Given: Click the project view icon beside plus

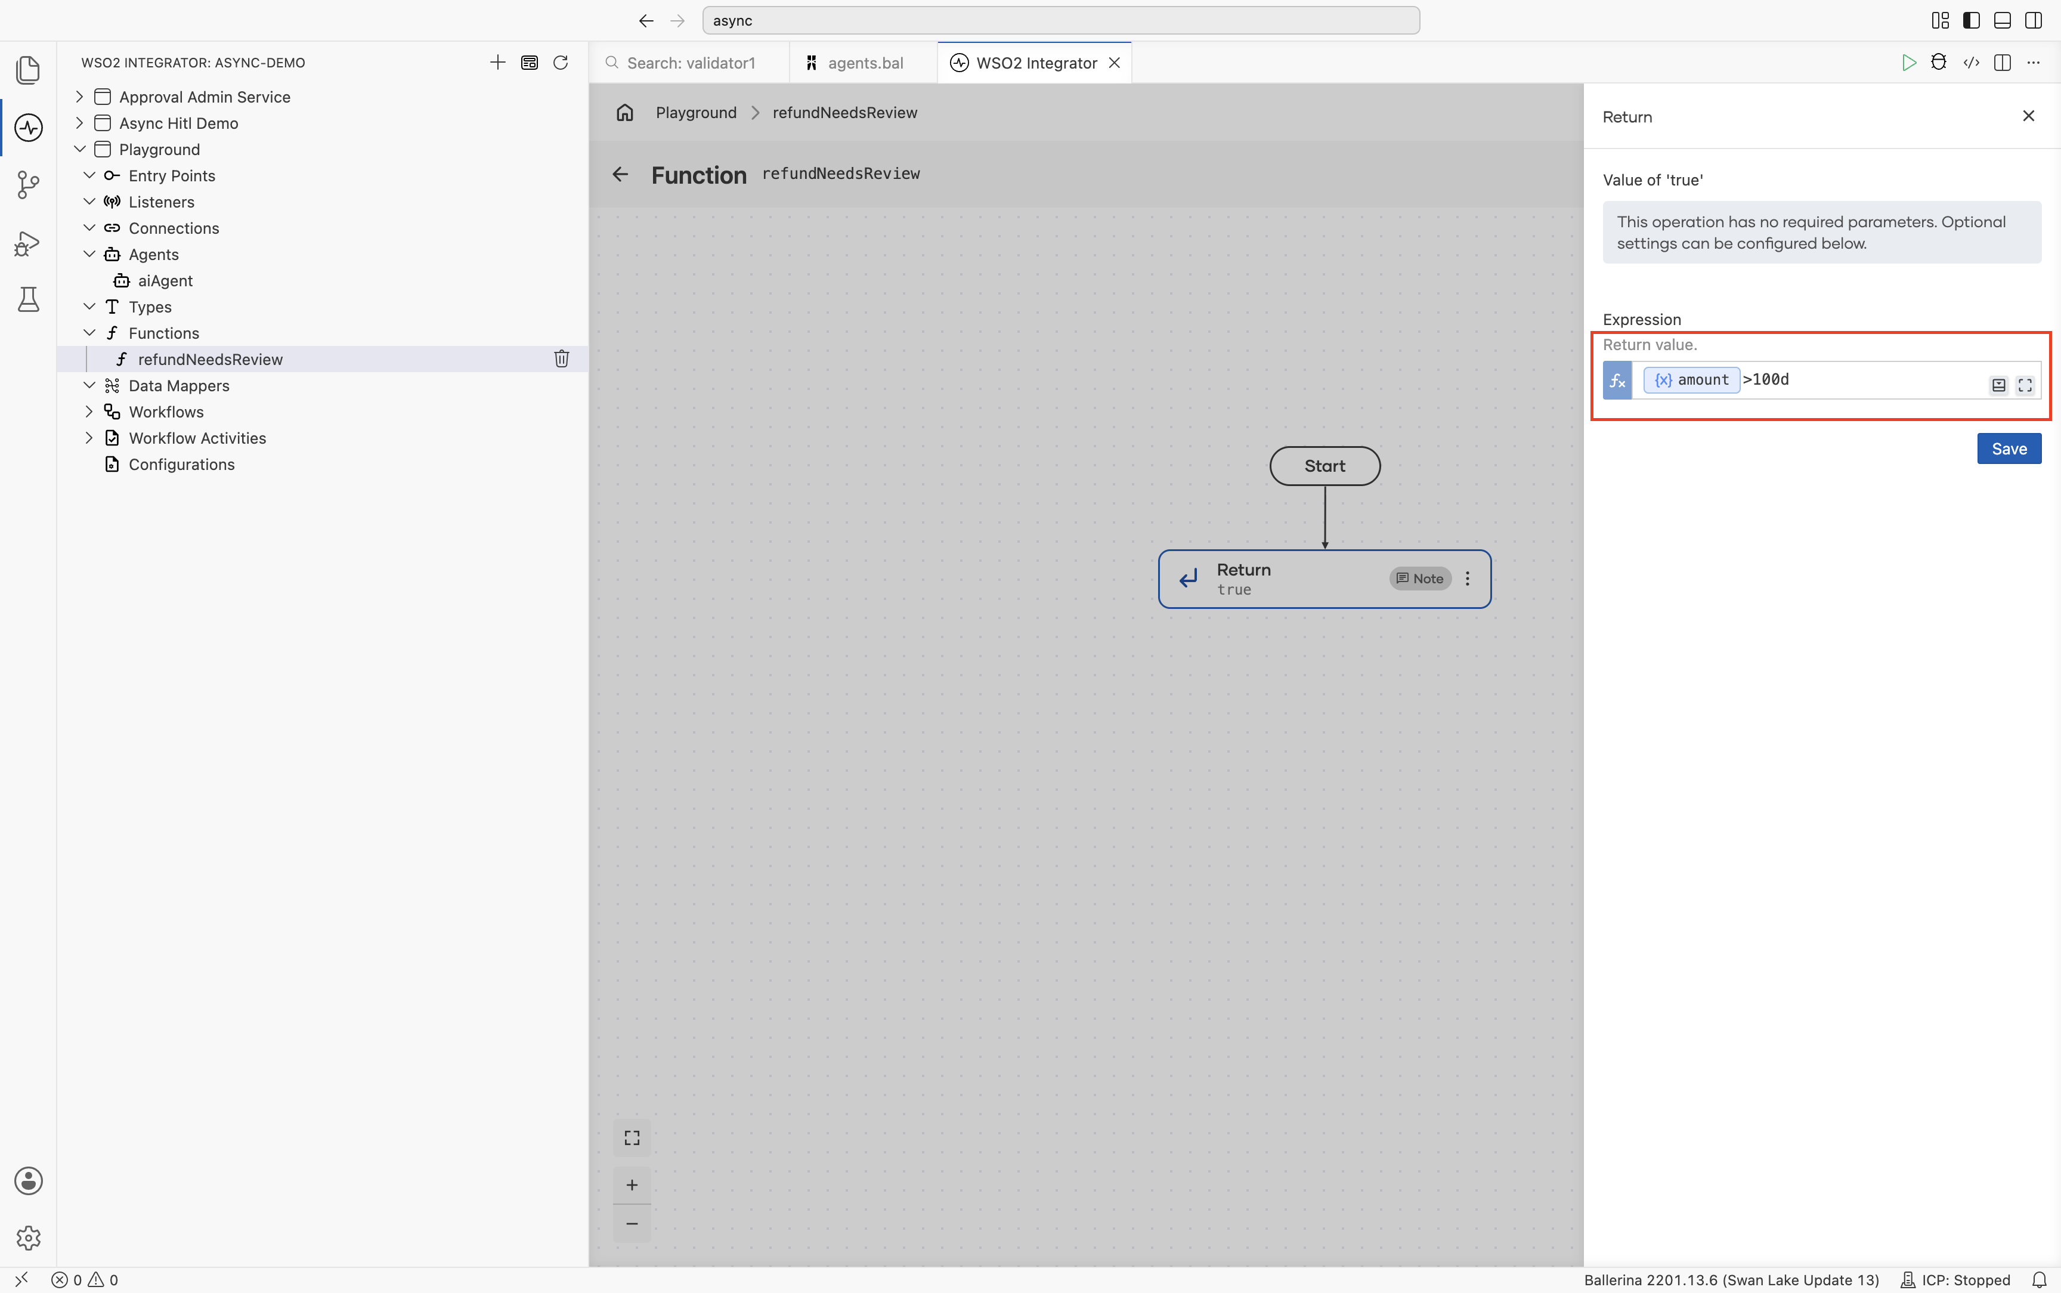Looking at the screenshot, I should [529, 63].
